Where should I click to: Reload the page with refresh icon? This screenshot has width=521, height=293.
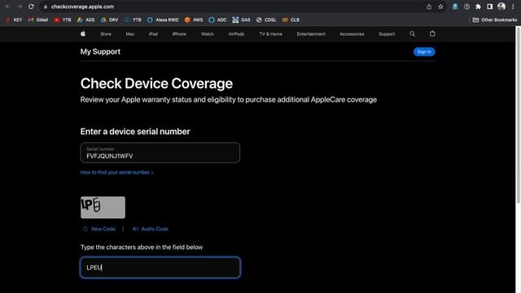[x=31, y=7]
